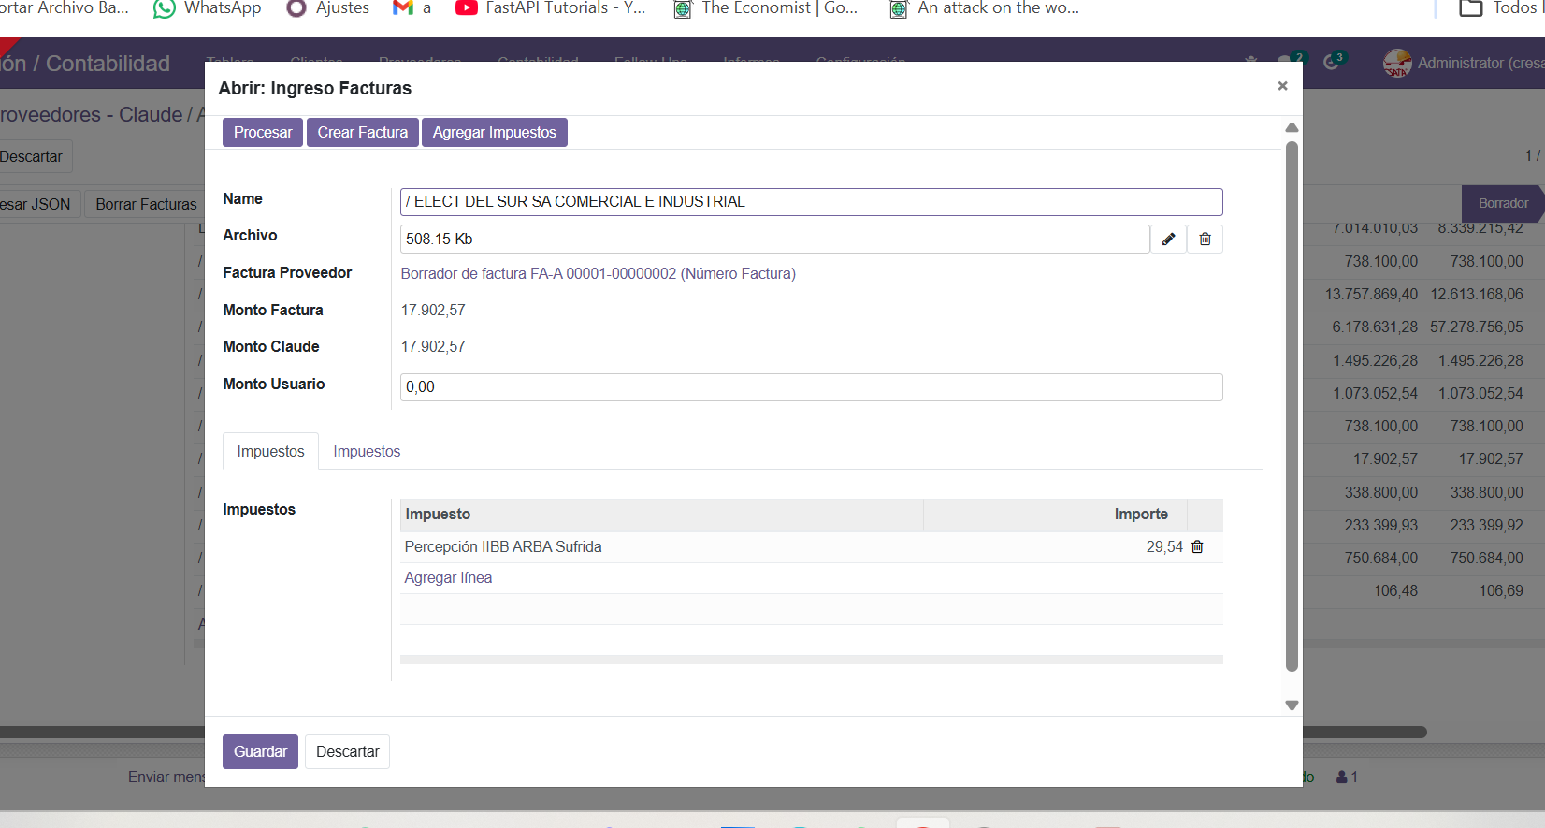Click the dialog scrollbar down arrow

coord(1292,705)
